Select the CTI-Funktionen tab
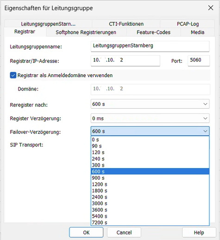 pyautogui.click(x=126, y=24)
